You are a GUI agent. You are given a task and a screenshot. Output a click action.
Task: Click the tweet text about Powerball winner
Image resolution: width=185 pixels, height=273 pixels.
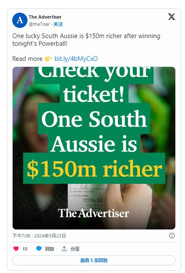(86, 40)
